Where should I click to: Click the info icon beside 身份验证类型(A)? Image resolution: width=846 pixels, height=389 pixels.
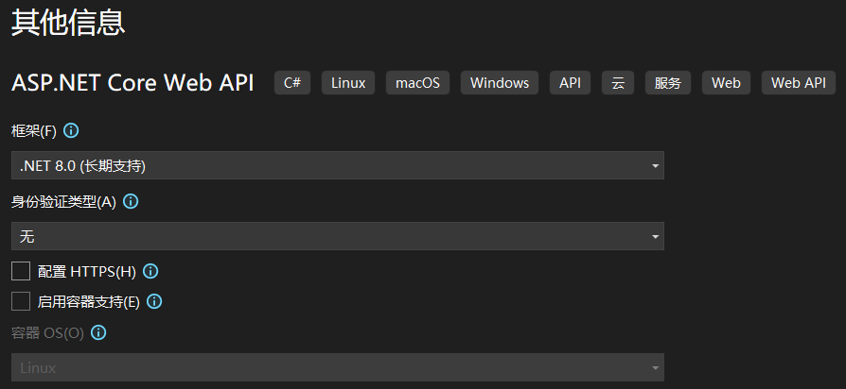[131, 202]
